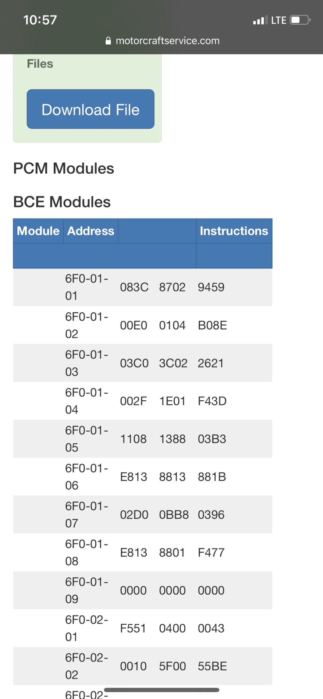Tap the padlock icon in address bar

108,41
